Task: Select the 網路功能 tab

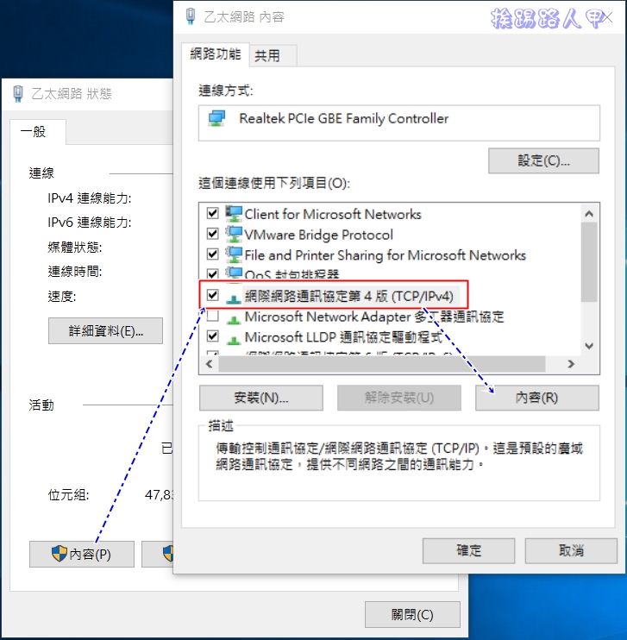Action: pyautogui.click(x=215, y=53)
